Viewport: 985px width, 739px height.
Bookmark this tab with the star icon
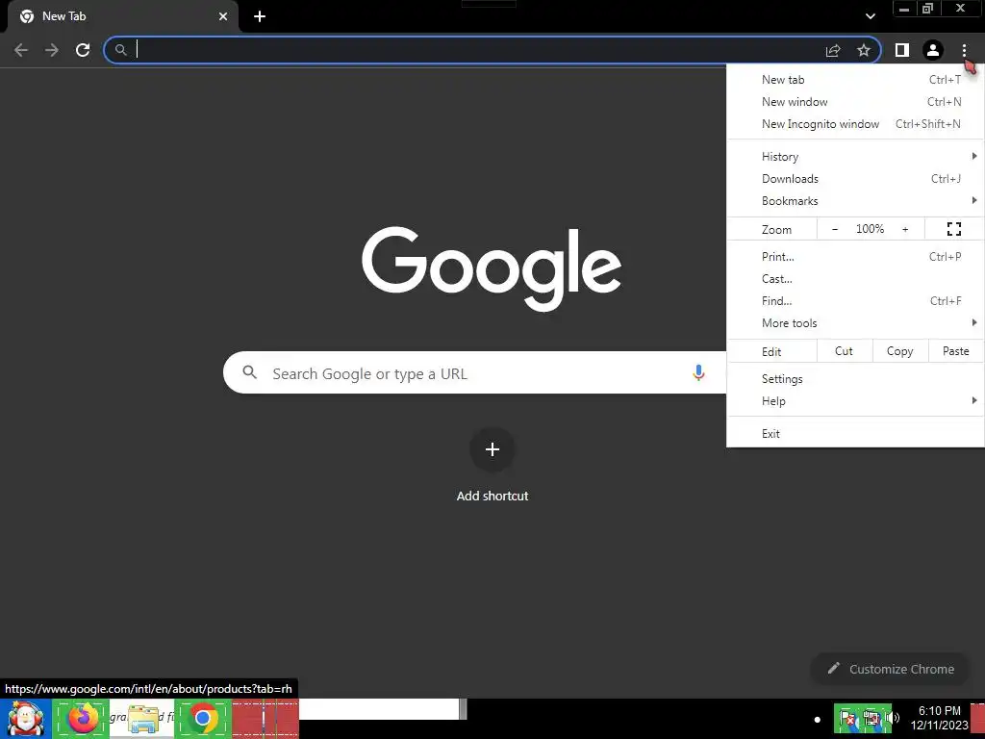pyautogui.click(x=864, y=50)
